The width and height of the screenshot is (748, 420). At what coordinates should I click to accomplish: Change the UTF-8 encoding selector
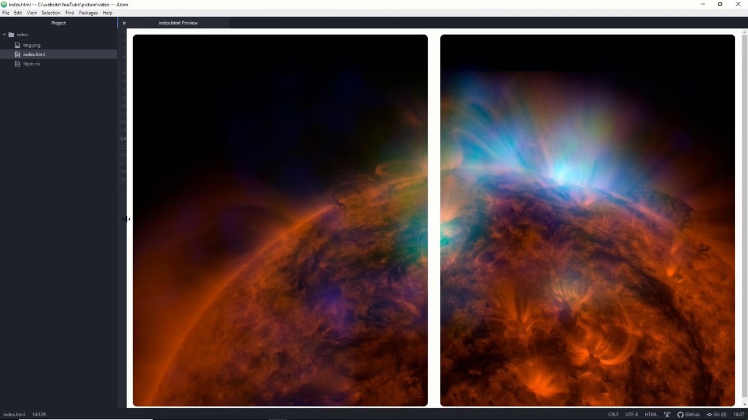(x=632, y=415)
